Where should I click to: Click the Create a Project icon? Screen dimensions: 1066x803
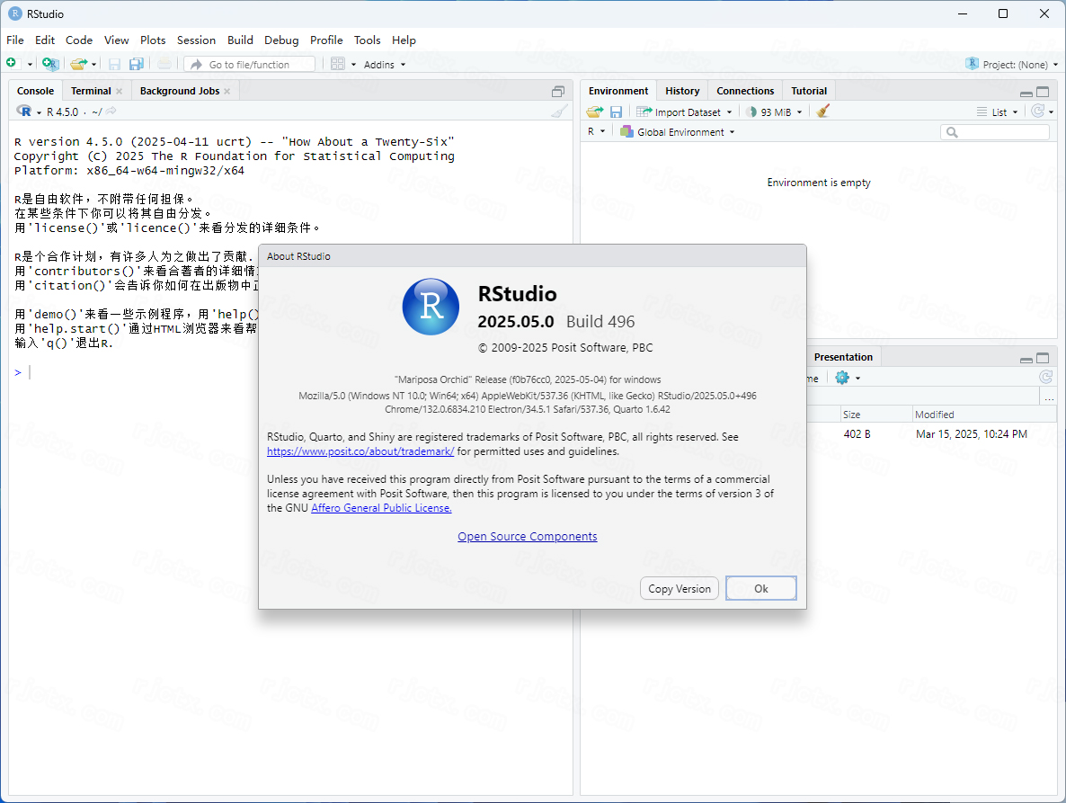50,64
